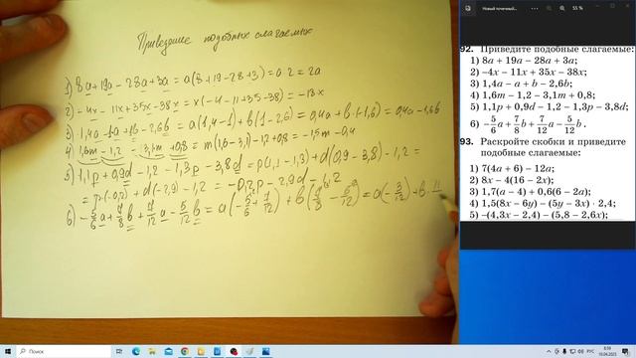The width and height of the screenshot is (636, 358).
Task: Open the network status tray icon
Action: (x=572, y=351)
